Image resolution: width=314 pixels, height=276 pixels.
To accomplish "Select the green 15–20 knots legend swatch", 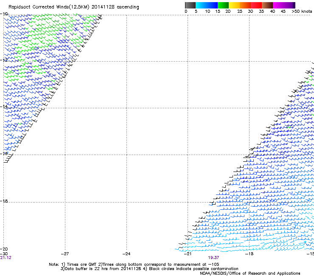I will click(x=223, y=5).
